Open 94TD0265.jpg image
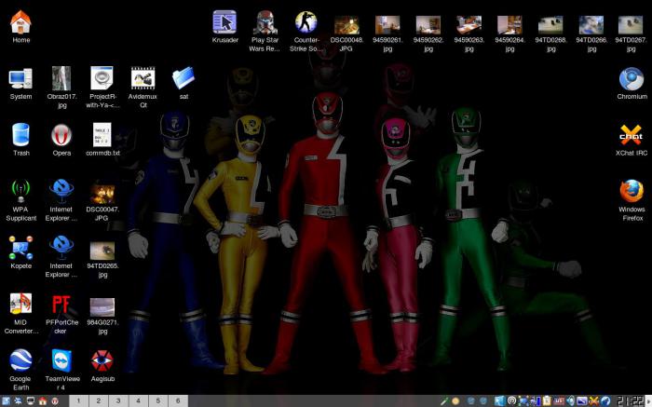This screenshot has height=407, width=652. (102, 259)
